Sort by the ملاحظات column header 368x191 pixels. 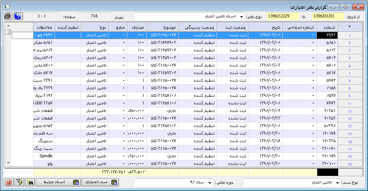44,27
